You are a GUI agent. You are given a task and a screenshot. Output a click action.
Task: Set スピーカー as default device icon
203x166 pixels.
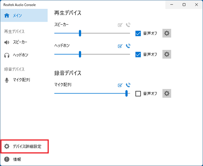tap(120, 25)
